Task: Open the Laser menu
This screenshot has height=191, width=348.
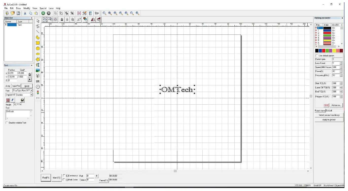Action: [51, 8]
